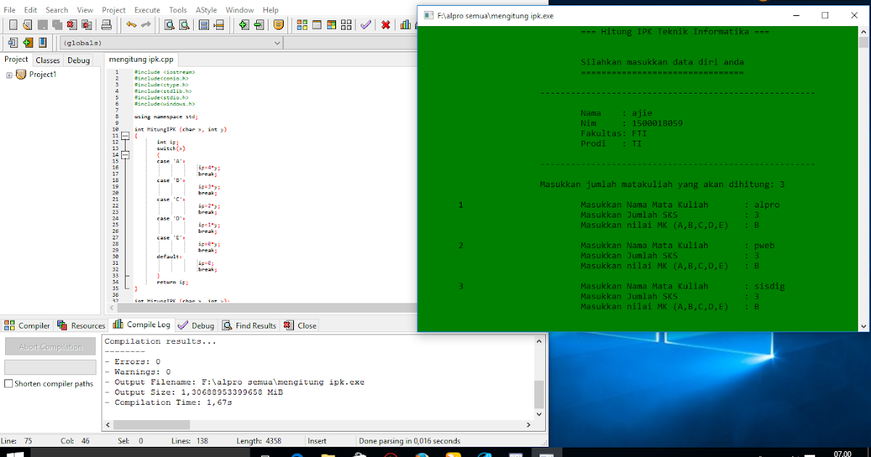
Task: Click the 'Compilation Time: 1,67s' log line
Action: tap(168, 402)
